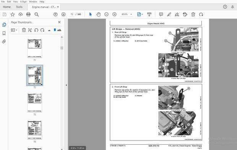The width and height of the screenshot is (237, 150).
Task: Switch to the Tools tab
Action: [x=19, y=7]
